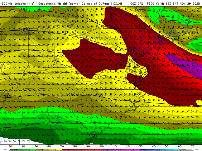The height and width of the screenshot is (151, 202).
Task: Click the bright green 45-50 kt swatch
Action: 33,150
